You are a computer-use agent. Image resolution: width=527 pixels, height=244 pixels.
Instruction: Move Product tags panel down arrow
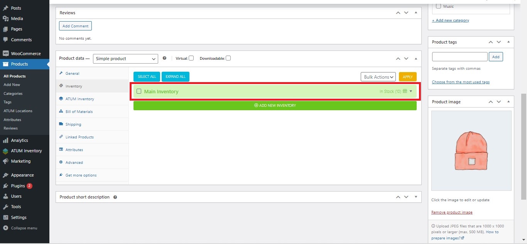coord(499,42)
